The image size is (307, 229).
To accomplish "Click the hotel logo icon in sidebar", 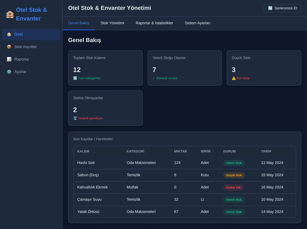I will [10, 14].
